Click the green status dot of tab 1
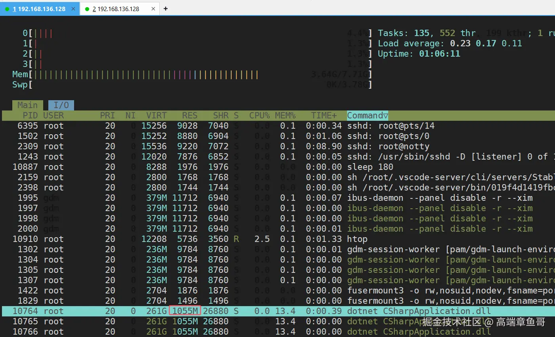The image size is (555, 337). [7, 9]
